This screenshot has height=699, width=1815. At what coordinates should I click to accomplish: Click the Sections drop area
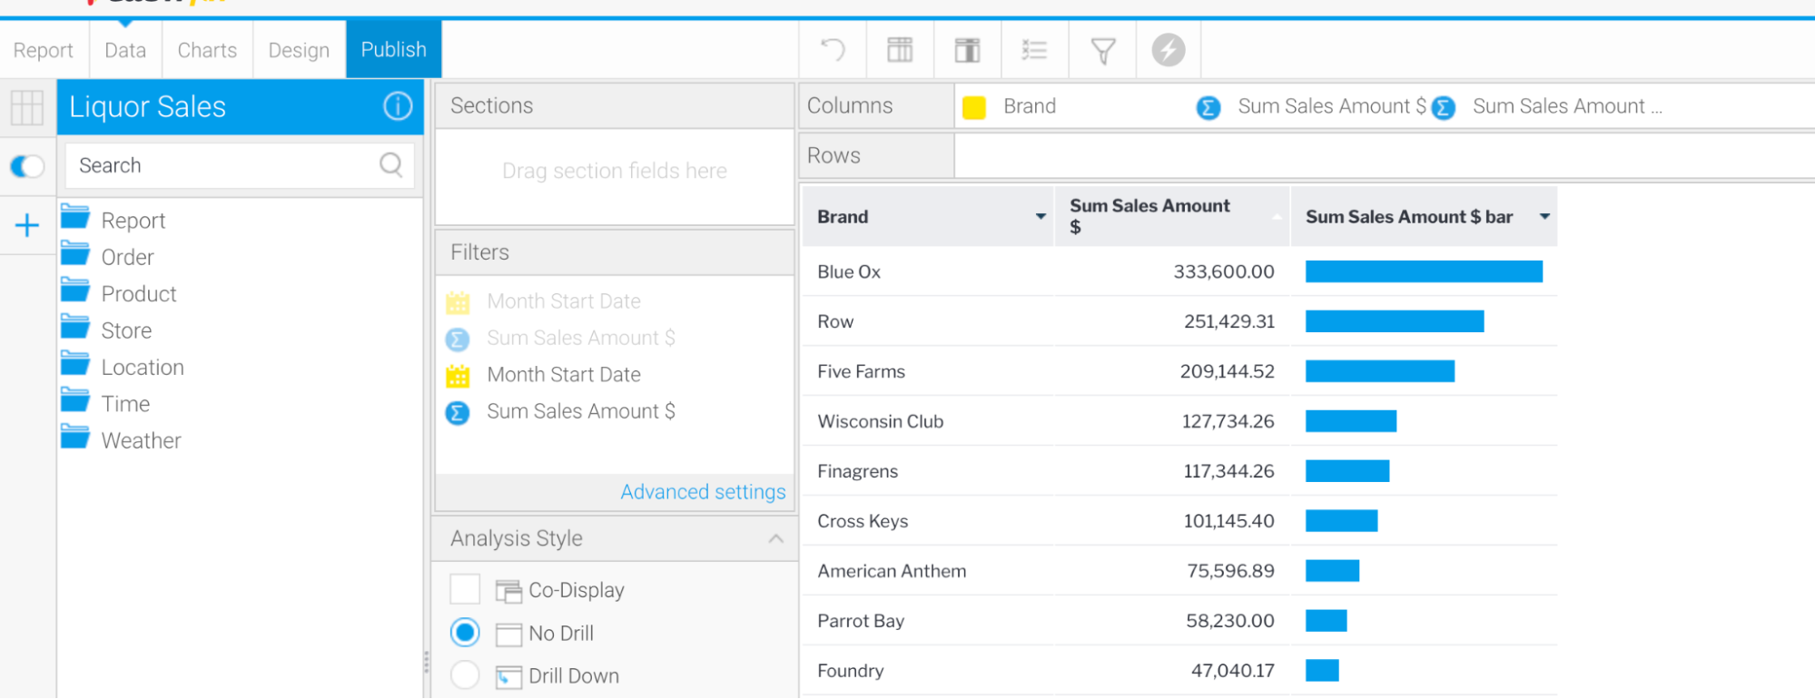[x=615, y=176]
